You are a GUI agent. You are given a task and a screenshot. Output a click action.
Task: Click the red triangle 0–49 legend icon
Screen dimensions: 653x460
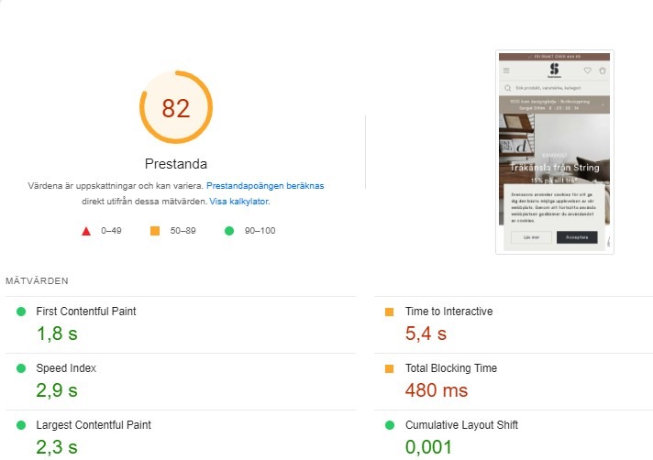[x=86, y=231]
